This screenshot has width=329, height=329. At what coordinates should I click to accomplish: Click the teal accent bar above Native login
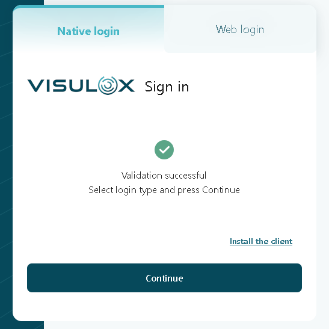click(88, 6)
